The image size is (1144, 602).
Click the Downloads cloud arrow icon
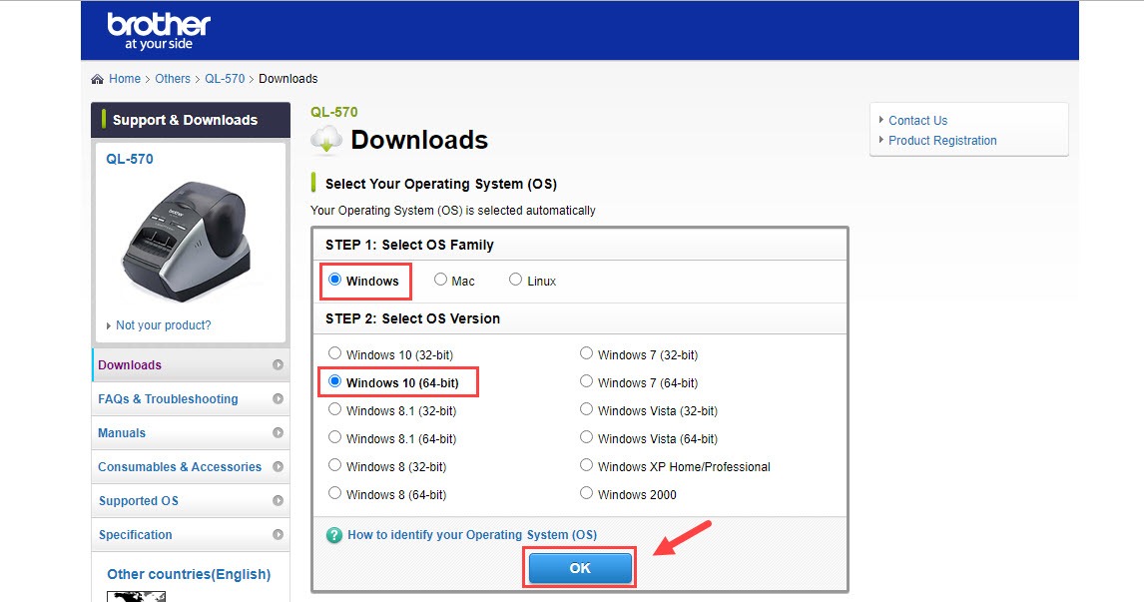click(326, 141)
